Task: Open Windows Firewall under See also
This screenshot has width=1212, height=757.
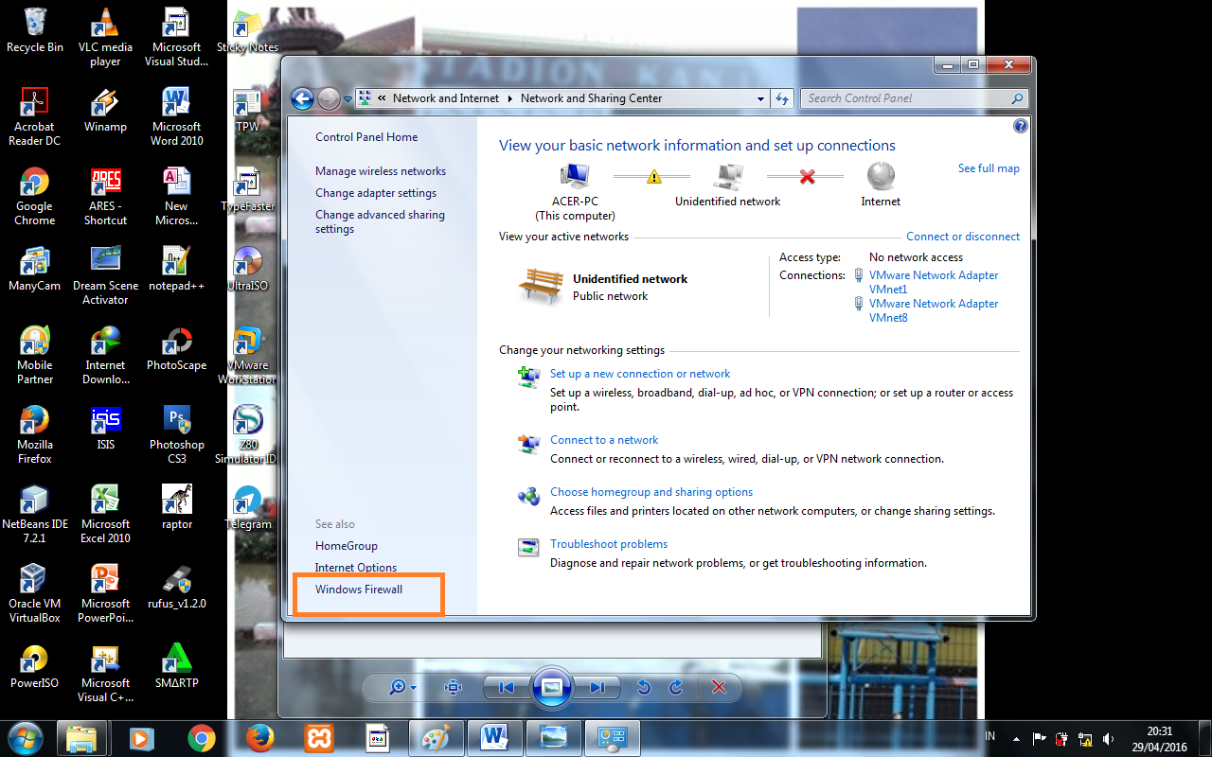Action: pyautogui.click(x=359, y=590)
